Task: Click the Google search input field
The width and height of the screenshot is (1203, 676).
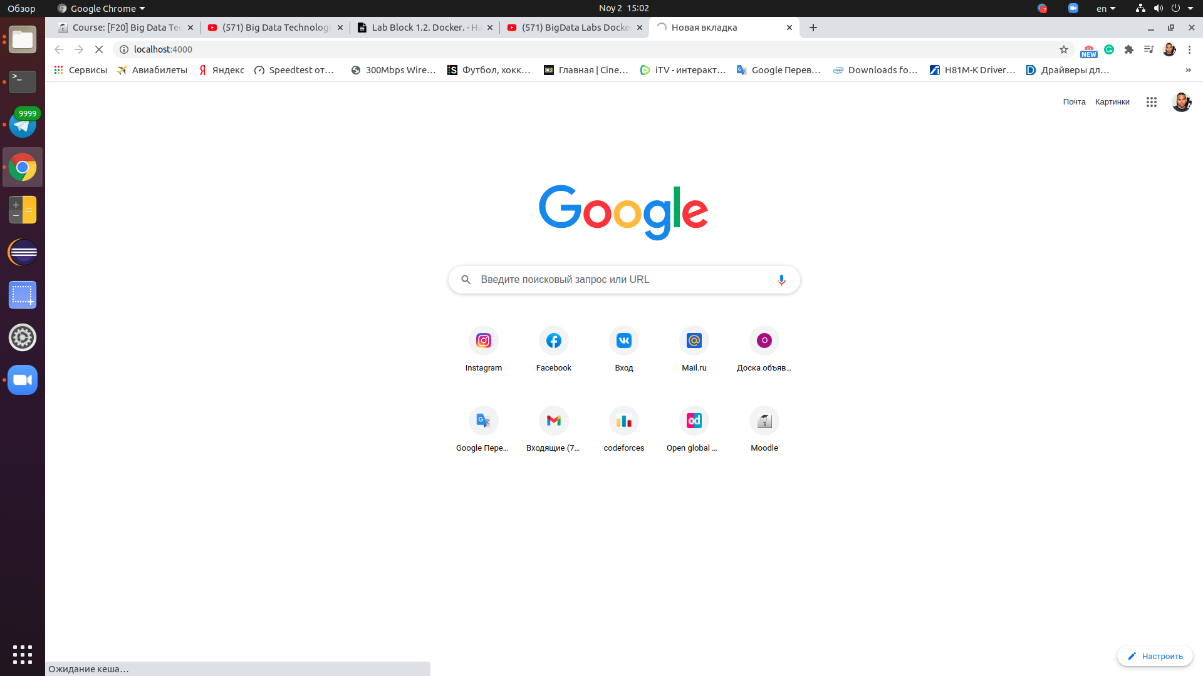Action: coord(624,280)
